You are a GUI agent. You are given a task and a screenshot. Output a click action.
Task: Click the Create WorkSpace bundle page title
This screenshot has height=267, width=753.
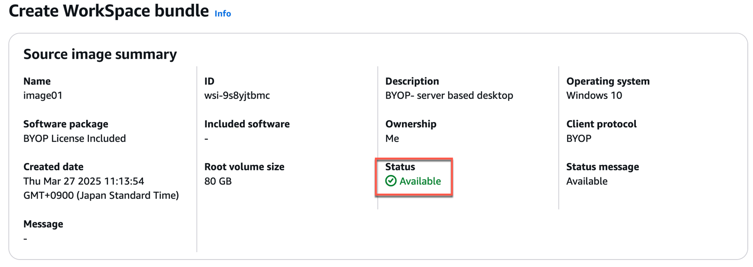(x=109, y=11)
